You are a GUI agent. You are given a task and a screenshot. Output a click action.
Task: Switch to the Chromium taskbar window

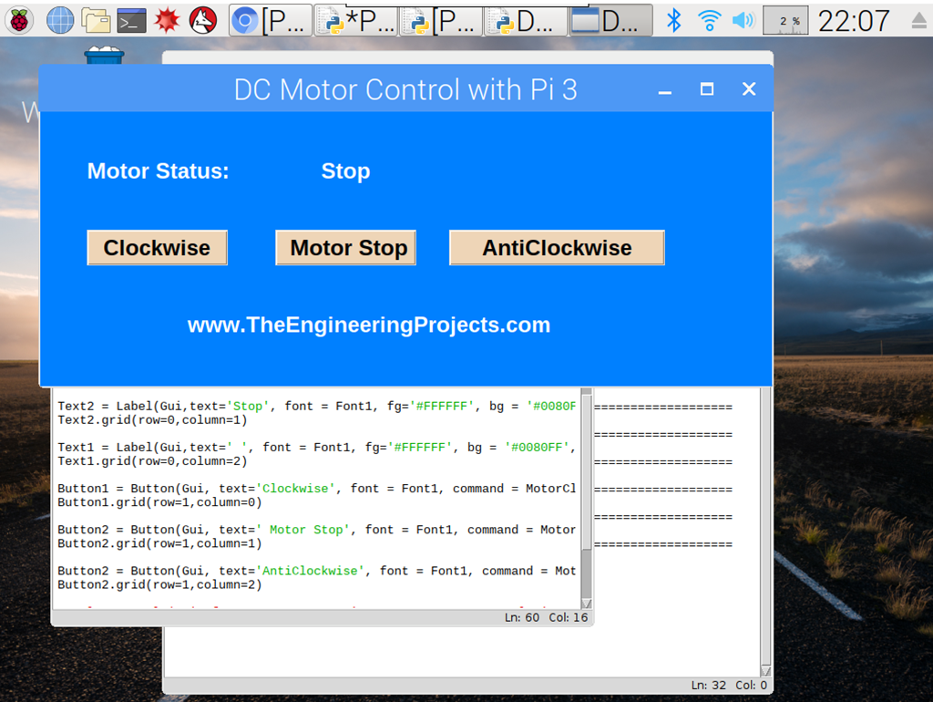[x=270, y=20]
